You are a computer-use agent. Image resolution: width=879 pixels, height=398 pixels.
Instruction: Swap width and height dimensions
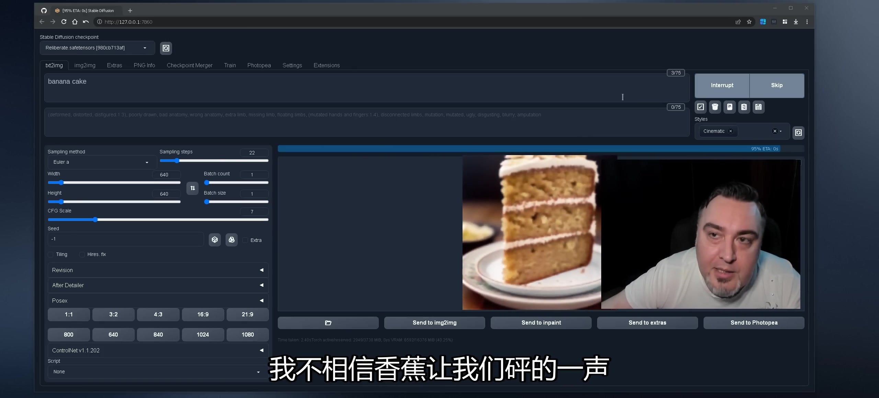point(192,188)
